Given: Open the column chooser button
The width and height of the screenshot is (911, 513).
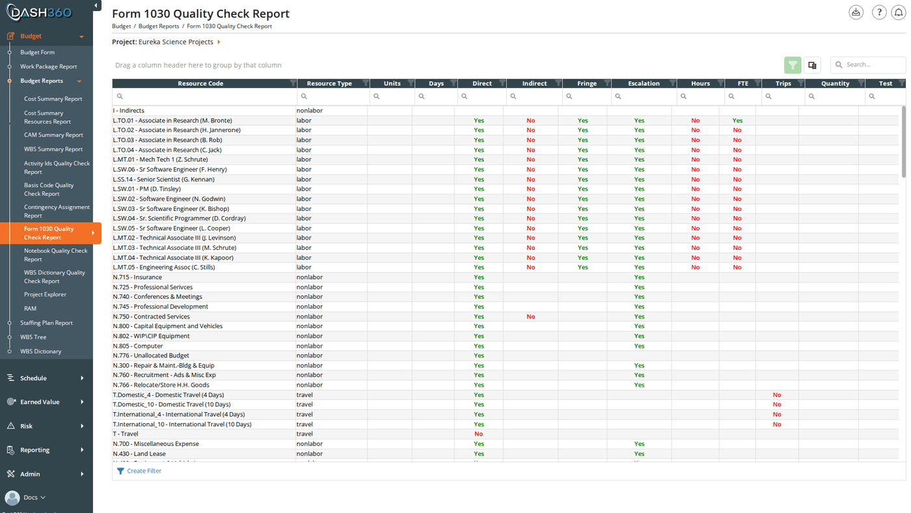Looking at the screenshot, I should 812,65.
